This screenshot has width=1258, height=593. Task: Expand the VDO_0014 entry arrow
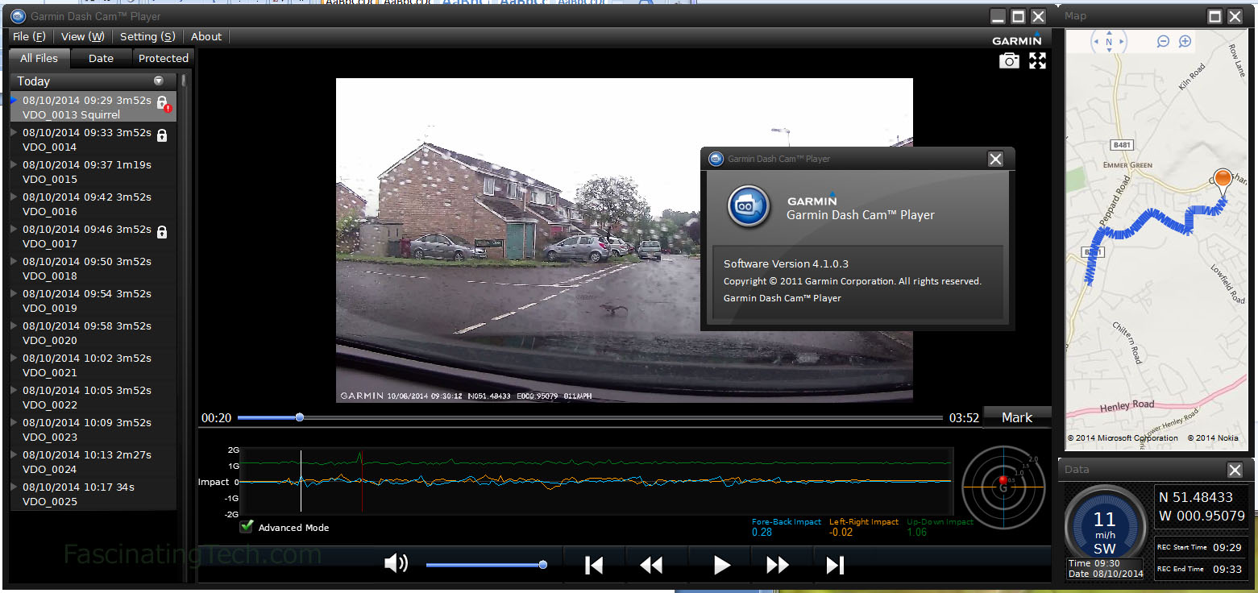tap(14, 132)
